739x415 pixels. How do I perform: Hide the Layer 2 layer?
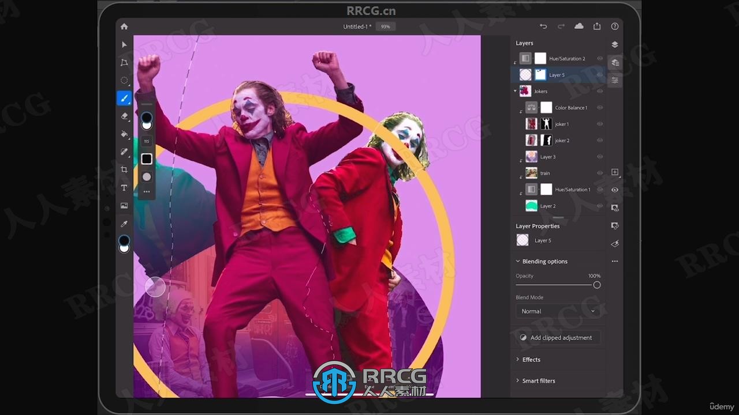coord(600,206)
